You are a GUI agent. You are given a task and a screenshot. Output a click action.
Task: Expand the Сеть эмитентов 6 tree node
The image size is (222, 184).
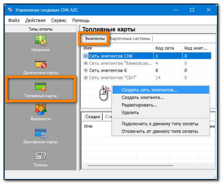pyautogui.click(x=86, y=70)
